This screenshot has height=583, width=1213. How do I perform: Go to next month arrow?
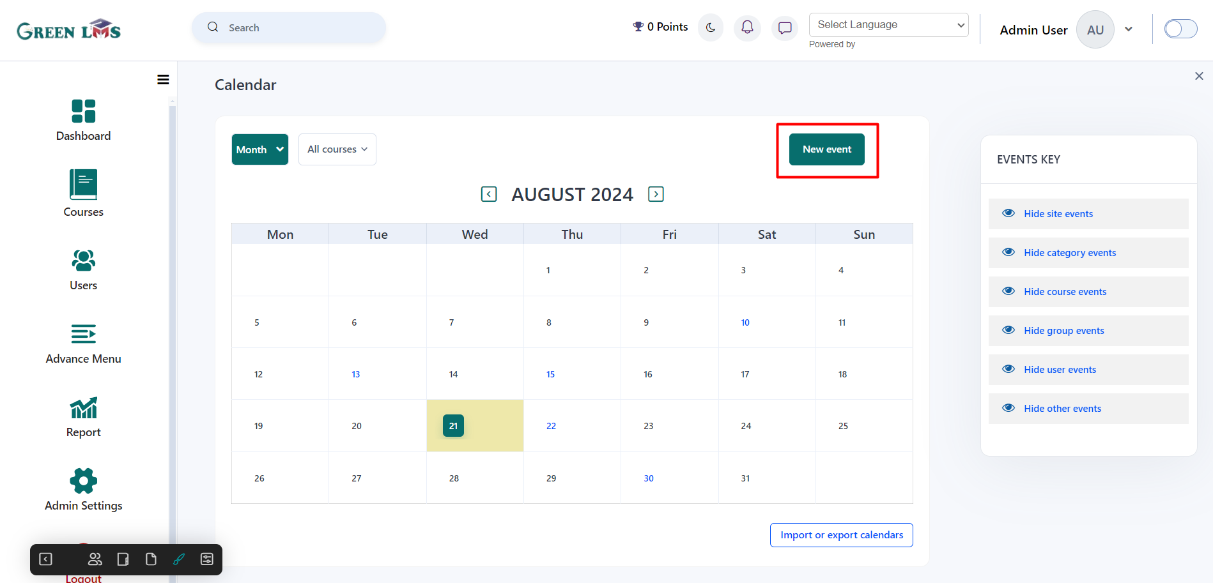pos(656,194)
